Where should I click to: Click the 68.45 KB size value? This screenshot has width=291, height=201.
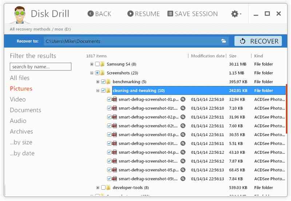(237, 170)
